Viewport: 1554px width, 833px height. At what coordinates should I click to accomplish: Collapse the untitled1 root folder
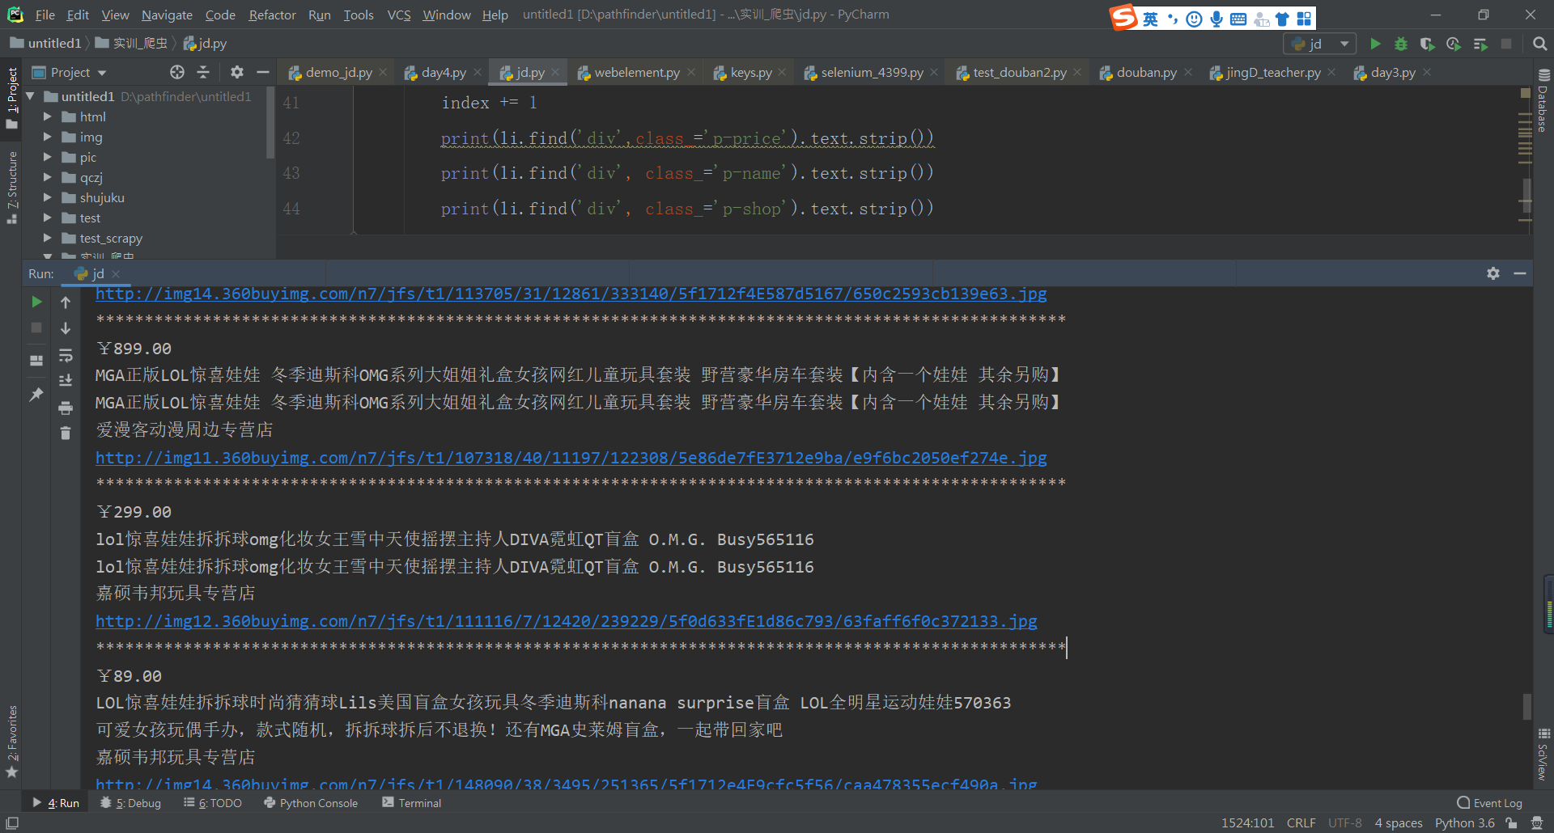coord(31,96)
